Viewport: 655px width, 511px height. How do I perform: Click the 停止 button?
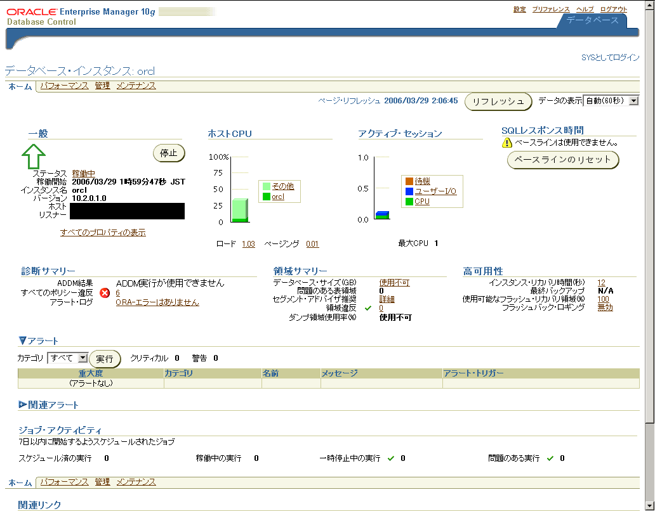[169, 153]
